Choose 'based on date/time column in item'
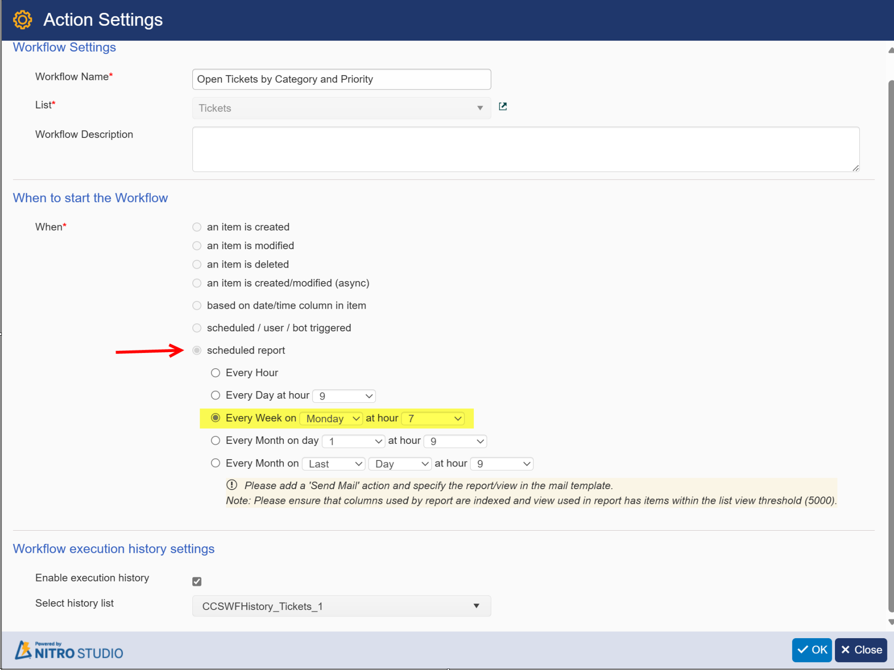 (197, 305)
